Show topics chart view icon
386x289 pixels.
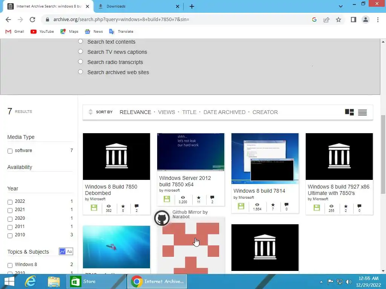[x=62, y=251]
